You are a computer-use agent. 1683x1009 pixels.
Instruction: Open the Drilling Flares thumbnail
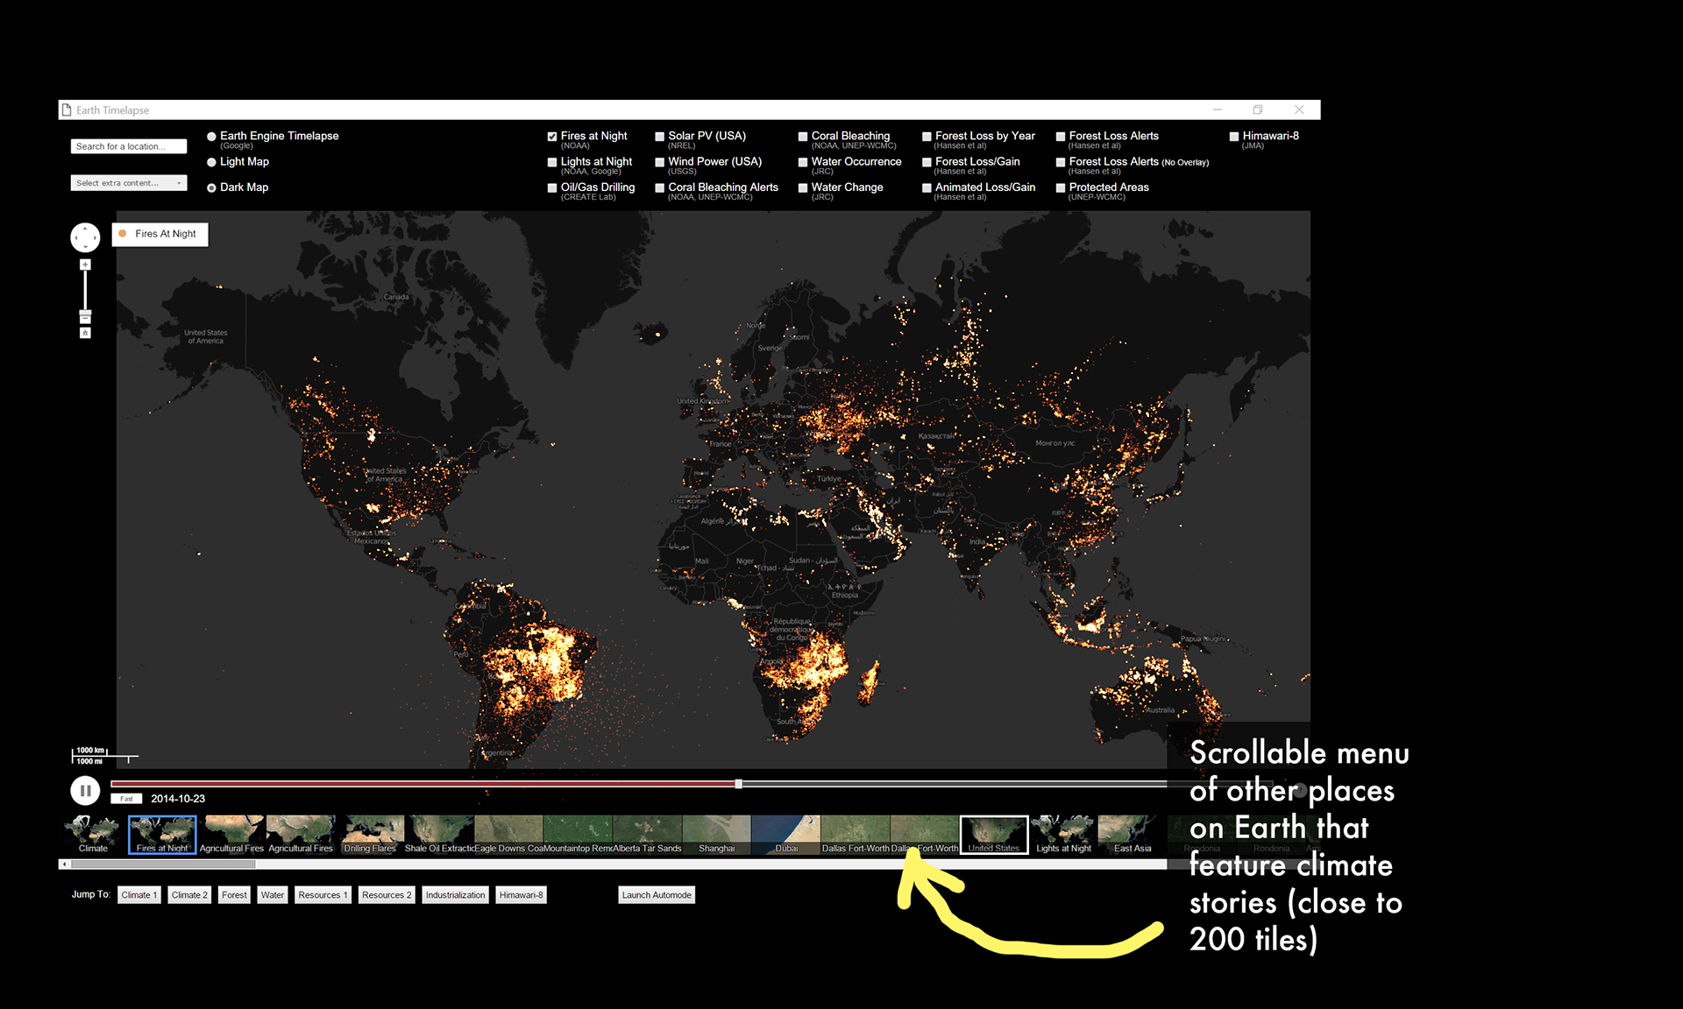coord(370,835)
